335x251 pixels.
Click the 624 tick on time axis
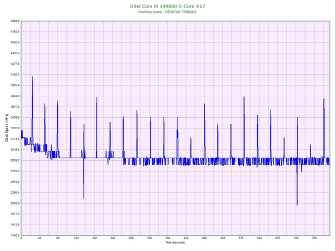259,238
